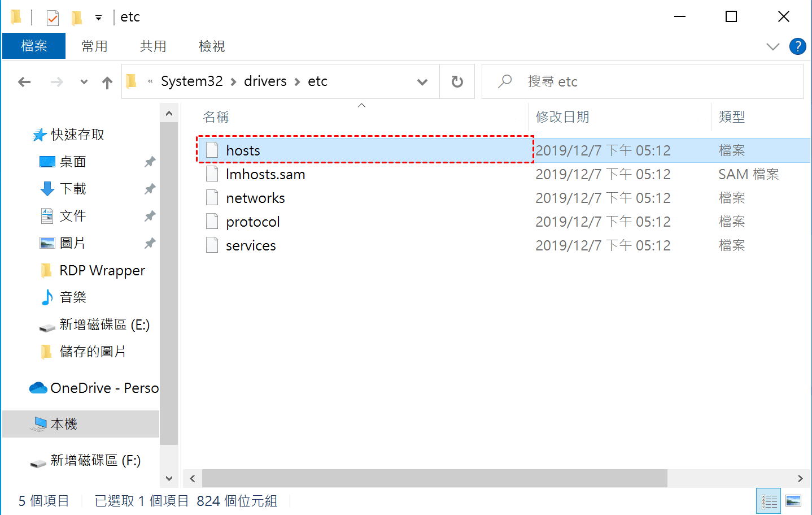Switch to the 共用 ribbon tab
Screen dimensions: 812x515
click(153, 46)
